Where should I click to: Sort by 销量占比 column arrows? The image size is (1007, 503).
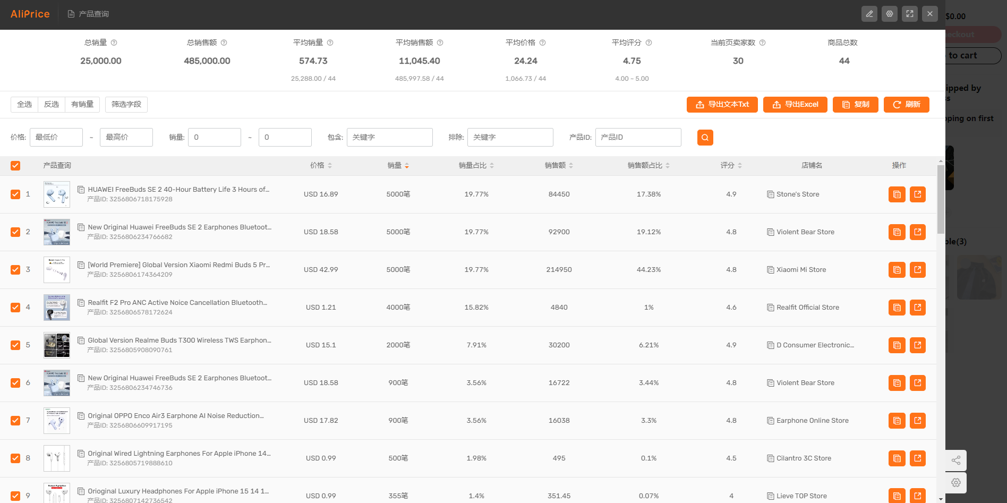pos(492,166)
